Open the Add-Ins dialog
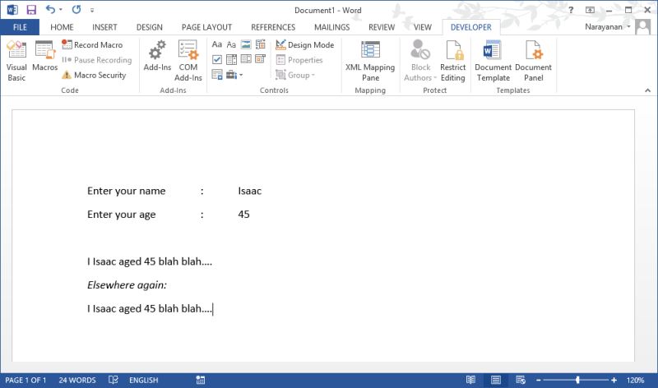Viewport: 658px width, 388px height. tap(157, 56)
